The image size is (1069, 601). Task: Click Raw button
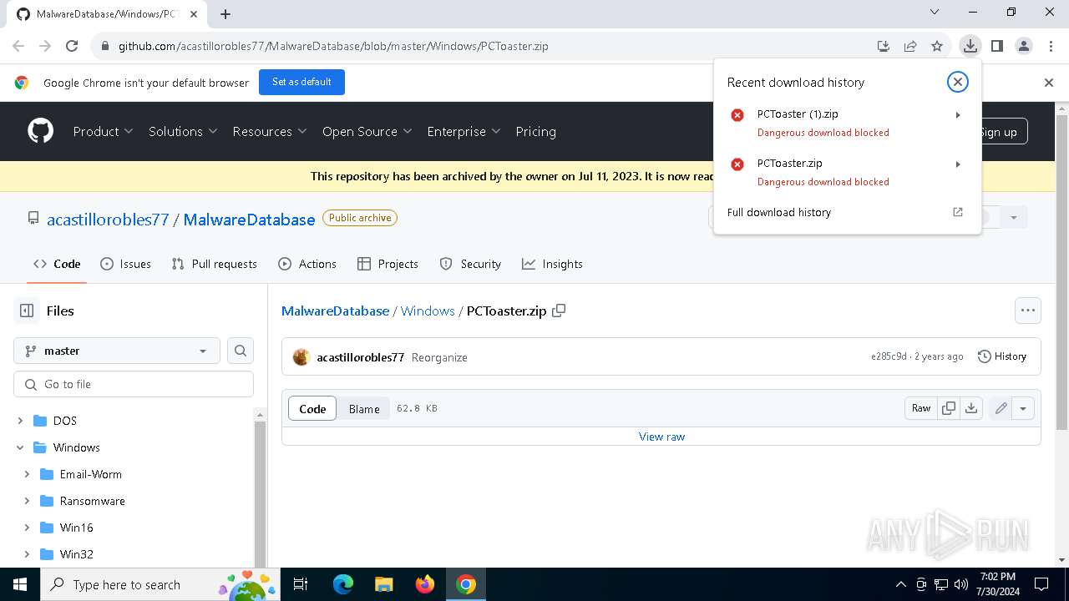(x=921, y=408)
